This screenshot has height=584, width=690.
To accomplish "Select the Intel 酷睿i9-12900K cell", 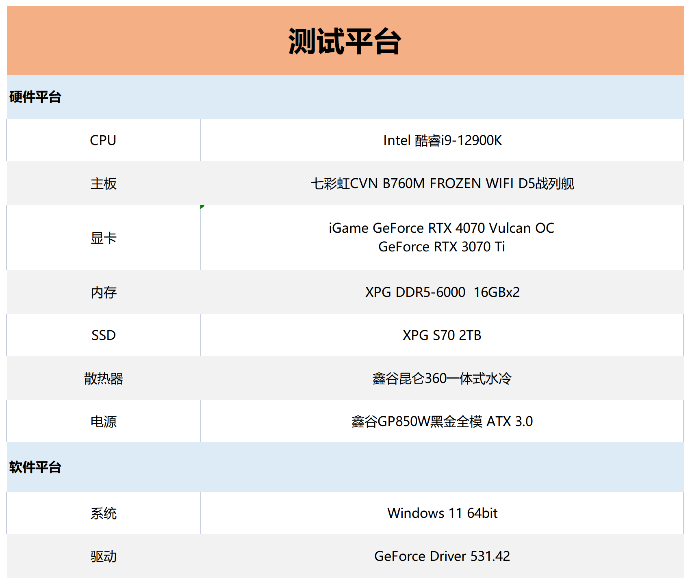I will point(442,141).
